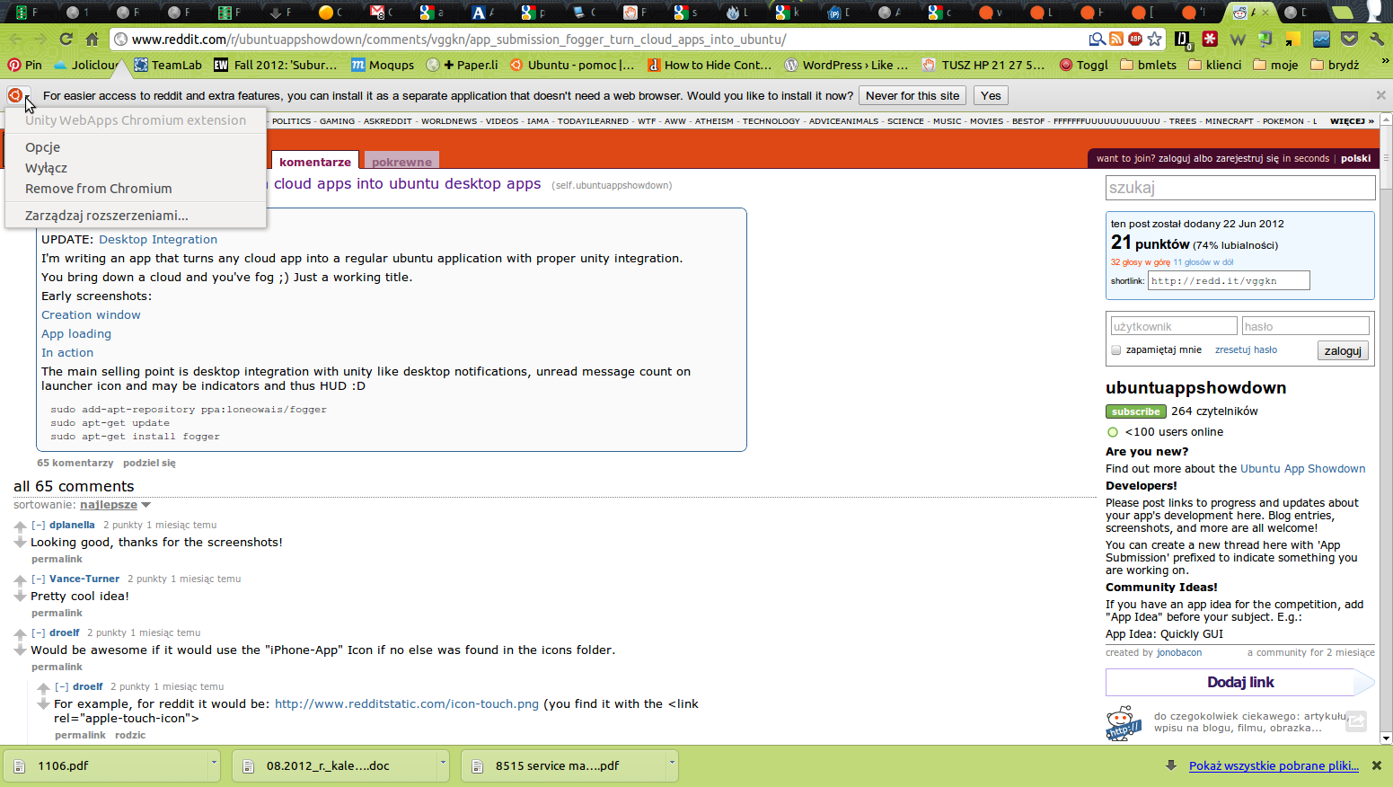Open the Toggl bookmark
Screen dimensions: 1393x787
click(1084, 65)
